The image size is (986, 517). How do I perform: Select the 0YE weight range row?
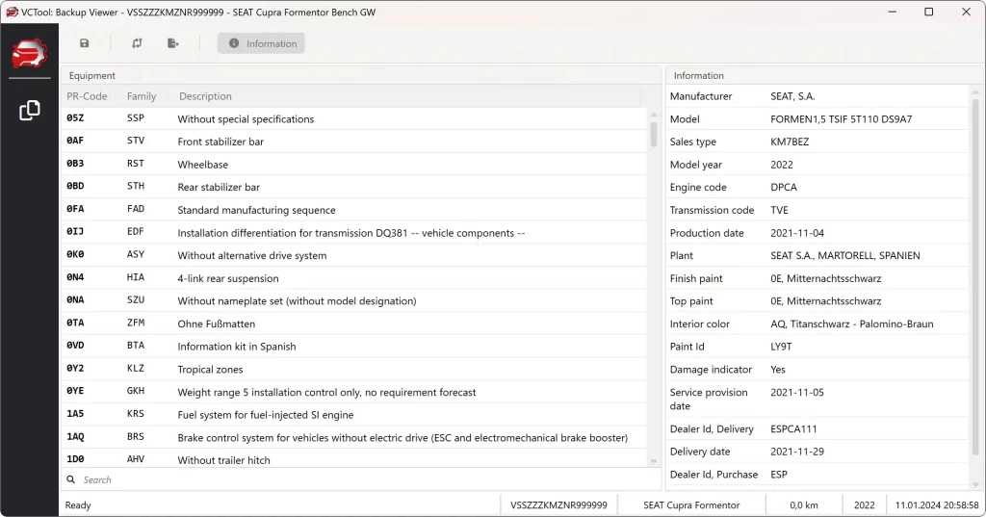(x=354, y=392)
